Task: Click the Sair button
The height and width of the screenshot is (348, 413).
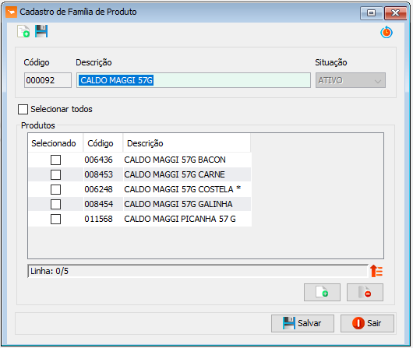Action: coord(368,323)
